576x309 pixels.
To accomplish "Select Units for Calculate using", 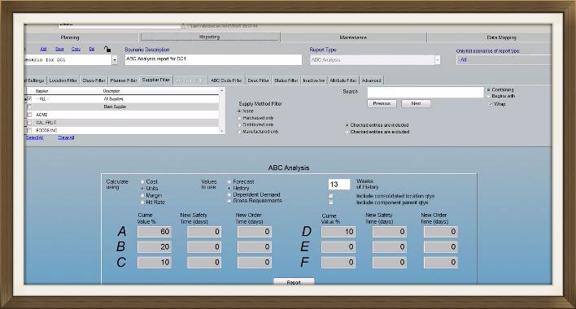I will [142, 189].
